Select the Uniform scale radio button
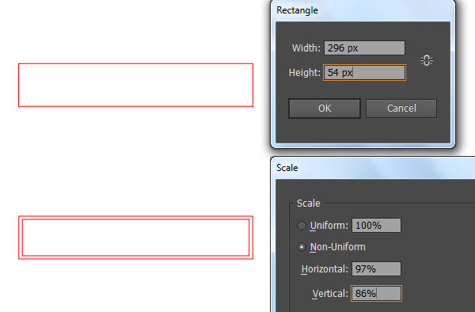Screen dimensions: 475x312 pyautogui.click(x=302, y=226)
